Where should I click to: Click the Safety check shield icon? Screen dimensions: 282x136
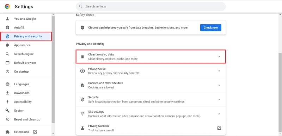tap(82, 27)
